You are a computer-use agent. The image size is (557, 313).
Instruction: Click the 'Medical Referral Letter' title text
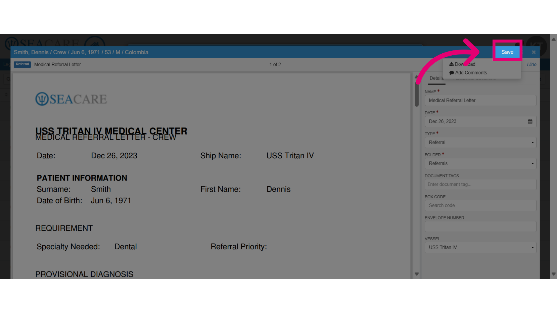pos(57,64)
